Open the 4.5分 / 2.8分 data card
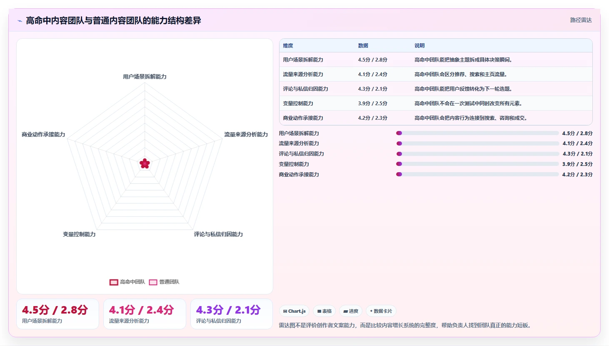 click(x=57, y=314)
